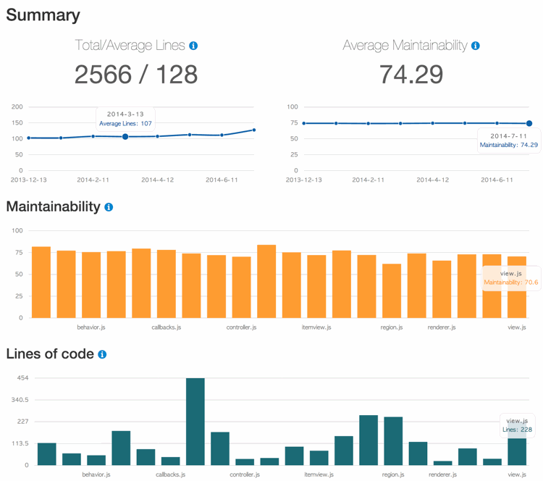The width and height of the screenshot is (543, 481).
Task: Click teal renderer.js bar in Lines of code chart
Action: [443, 463]
